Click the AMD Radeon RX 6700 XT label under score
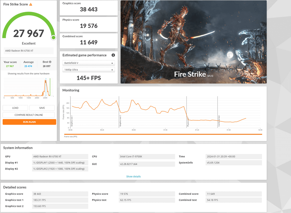291x213 pixels. click(29, 51)
